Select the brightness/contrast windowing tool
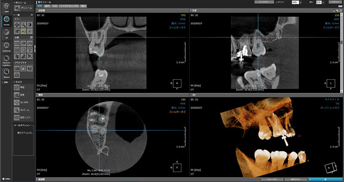This screenshot has height=182, width=344. coord(30,25)
